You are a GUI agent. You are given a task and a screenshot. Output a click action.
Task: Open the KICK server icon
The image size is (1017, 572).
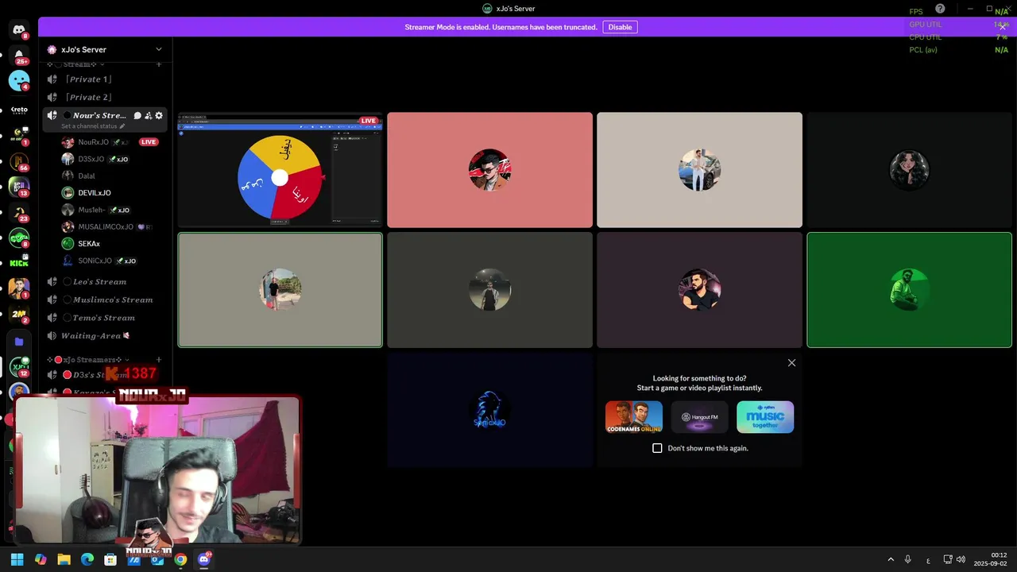[x=18, y=263]
